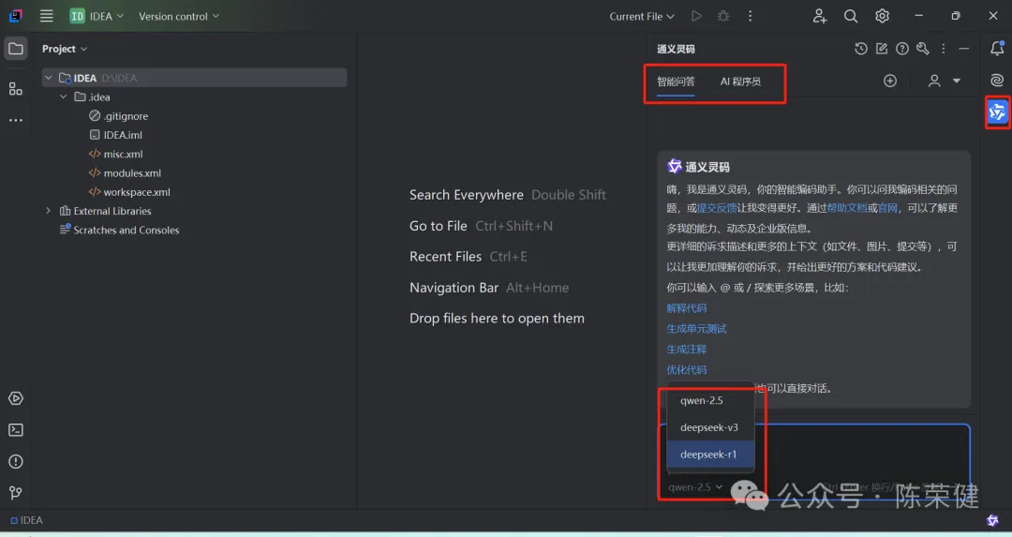The height and width of the screenshot is (537, 1012).
Task: Click the feedback edit icon in Tongyi panel
Action: (882, 49)
